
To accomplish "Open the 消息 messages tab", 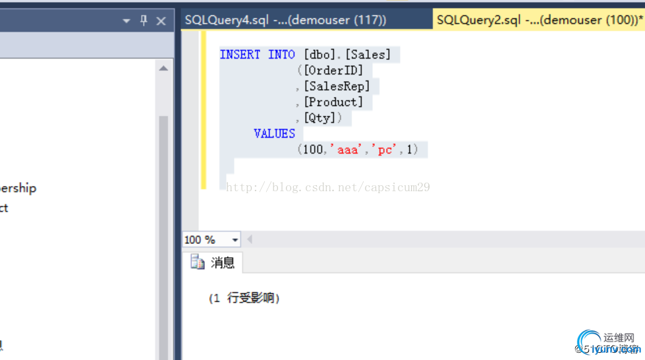I will click(x=213, y=262).
